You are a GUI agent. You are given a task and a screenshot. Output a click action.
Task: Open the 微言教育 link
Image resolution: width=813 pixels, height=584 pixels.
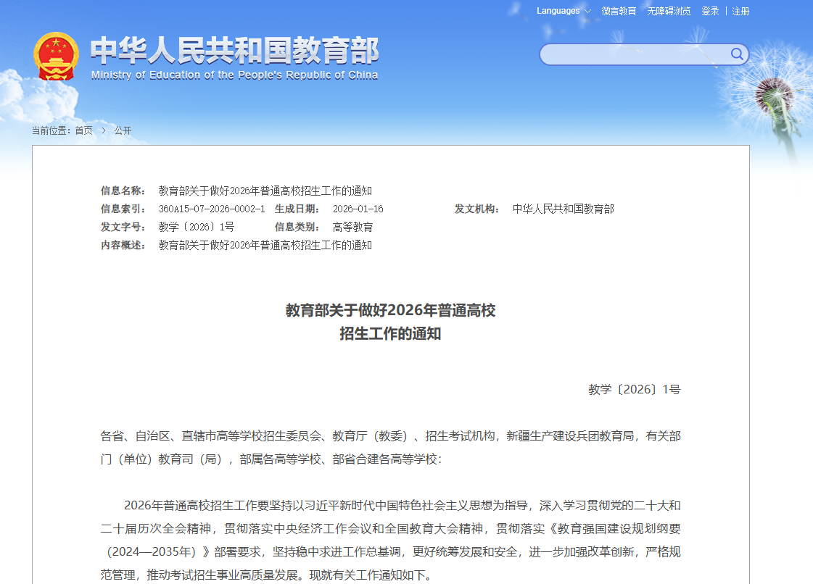tap(619, 11)
